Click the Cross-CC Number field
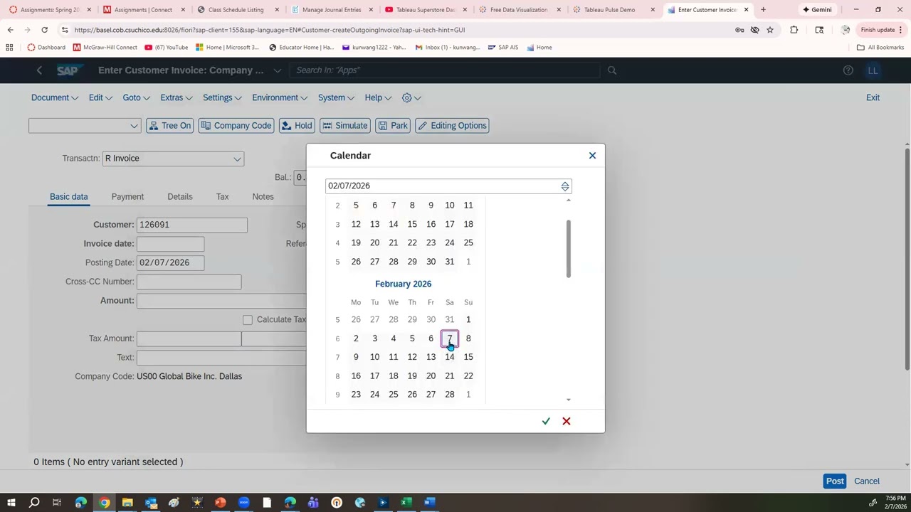Screen dimensions: 911x512 tap(189, 282)
